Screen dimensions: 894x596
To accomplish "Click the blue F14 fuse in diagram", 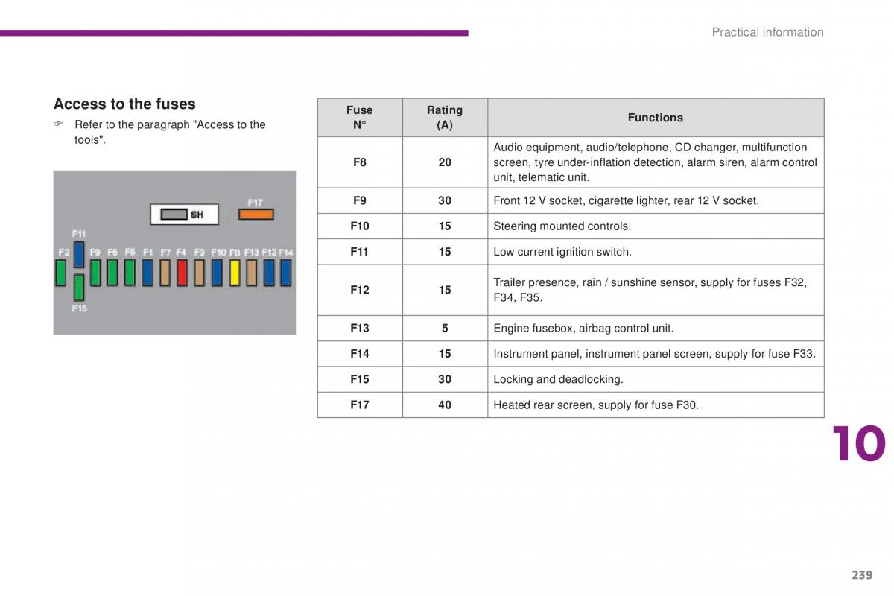I will 285,273.
